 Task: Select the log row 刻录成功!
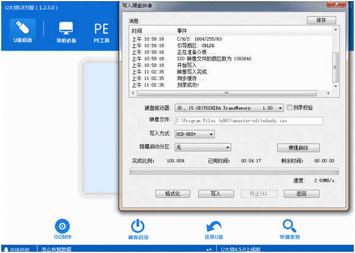[x=231, y=85]
